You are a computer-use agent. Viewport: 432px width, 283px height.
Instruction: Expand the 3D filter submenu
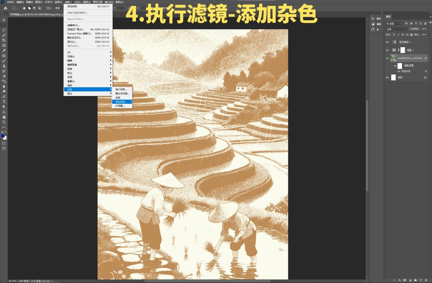click(x=88, y=52)
